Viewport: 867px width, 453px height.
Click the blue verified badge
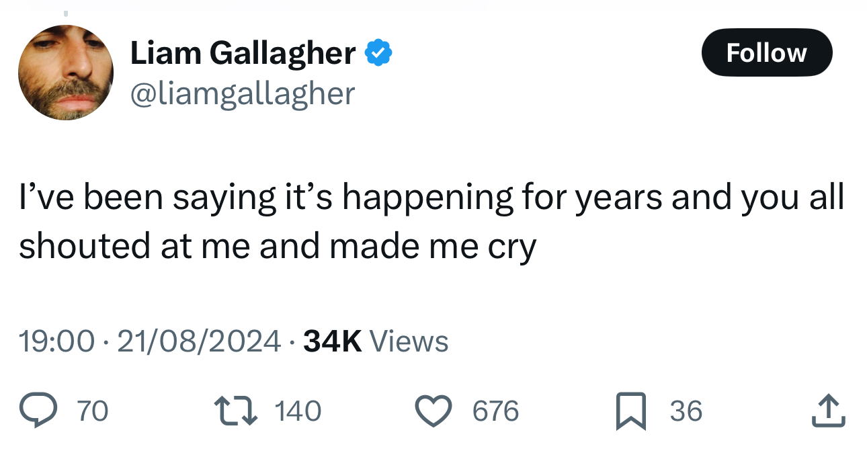tap(378, 53)
